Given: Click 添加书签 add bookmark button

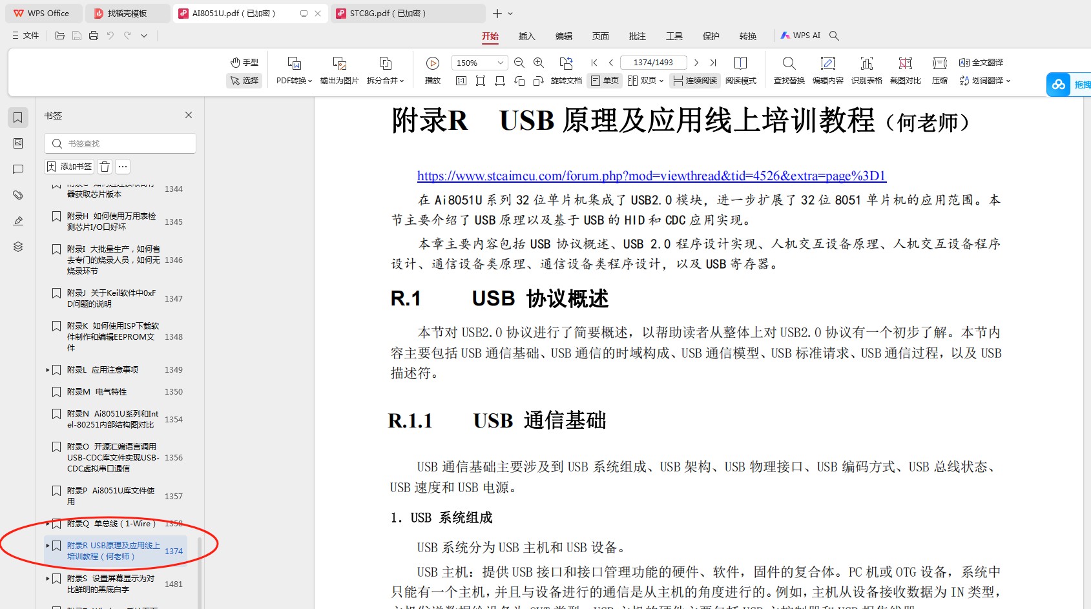Looking at the screenshot, I should [x=69, y=167].
